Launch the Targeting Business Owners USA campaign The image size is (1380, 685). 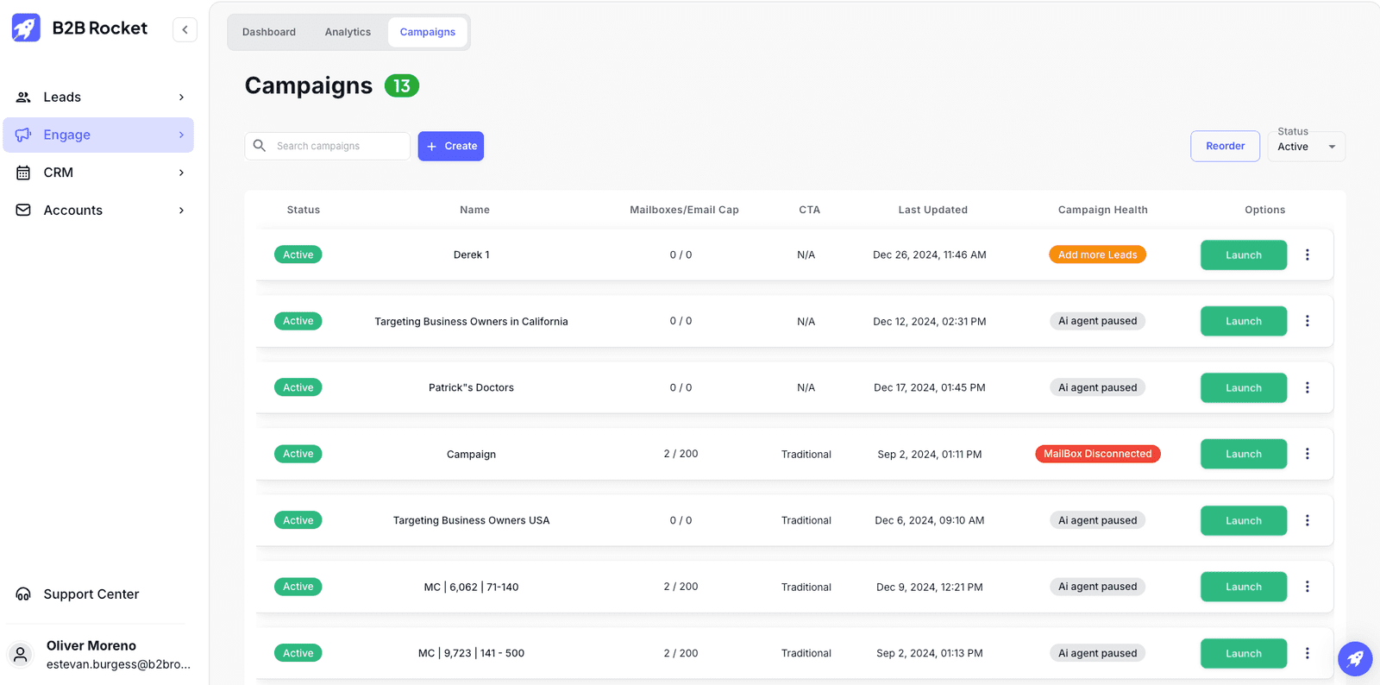tap(1243, 520)
